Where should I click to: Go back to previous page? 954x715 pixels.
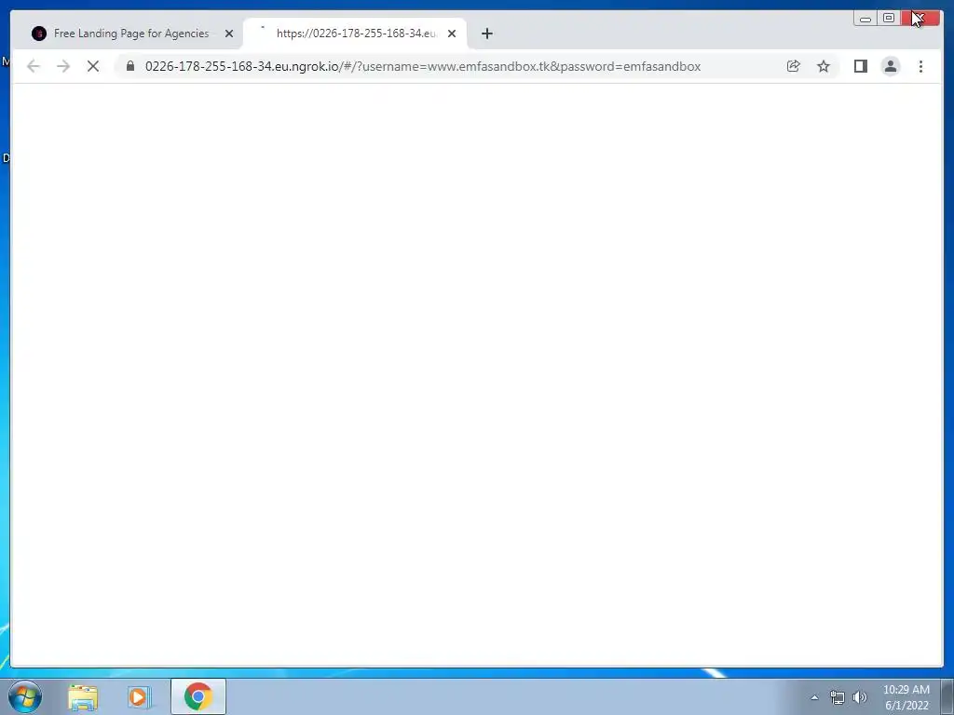pos(34,66)
